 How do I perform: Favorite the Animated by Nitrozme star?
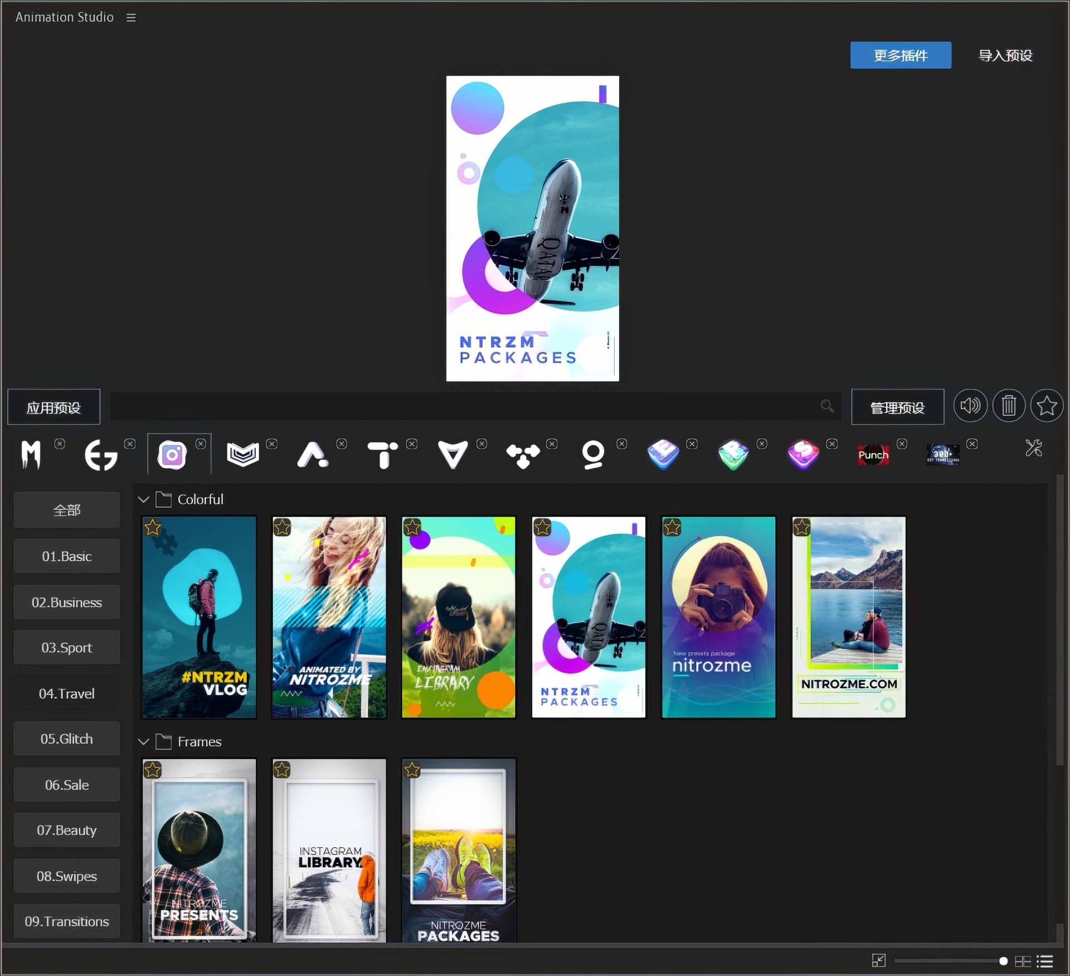coord(283,527)
